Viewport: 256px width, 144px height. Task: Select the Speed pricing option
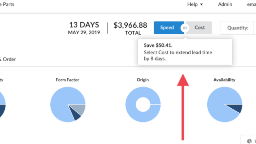click(168, 28)
